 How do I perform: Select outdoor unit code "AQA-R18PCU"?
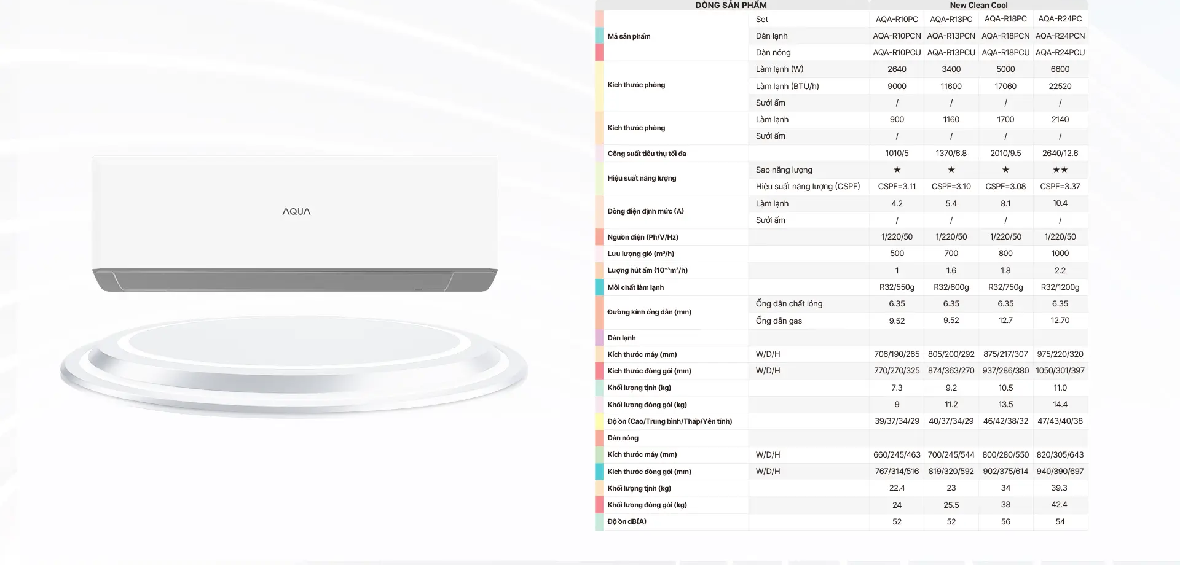tap(1005, 52)
